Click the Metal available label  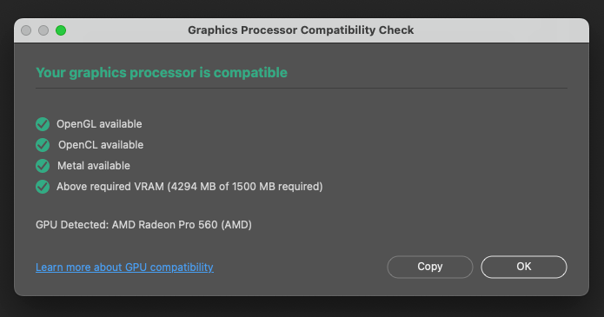pyautogui.click(x=94, y=166)
